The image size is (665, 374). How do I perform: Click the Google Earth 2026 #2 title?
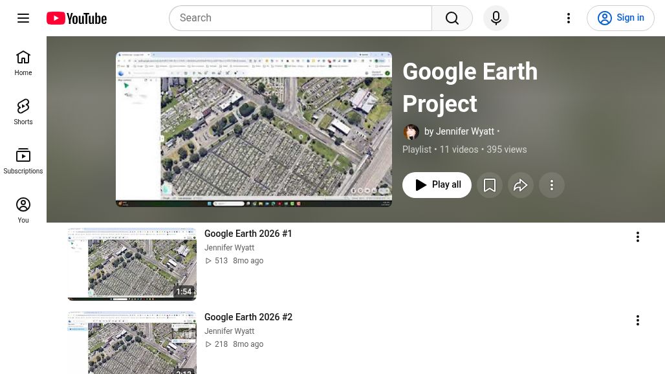(248, 317)
